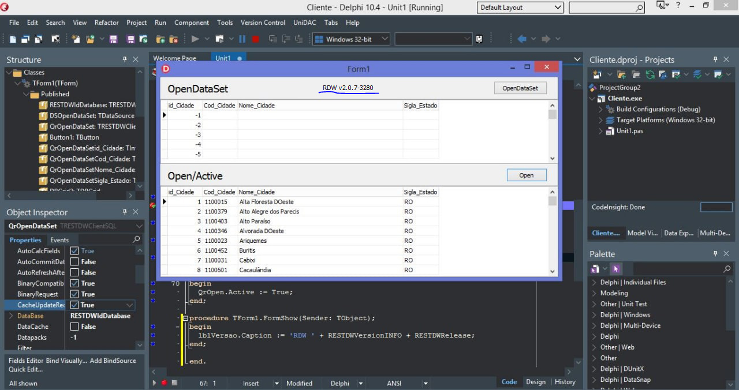Click add-folder icon in Projects toolbar
The width and height of the screenshot is (739, 390).
coord(622,74)
